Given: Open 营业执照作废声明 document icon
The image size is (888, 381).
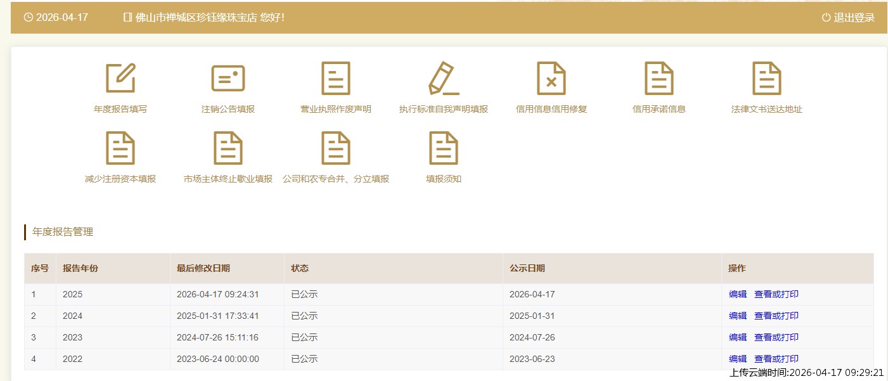Looking at the screenshot, I should coord(336,79).
